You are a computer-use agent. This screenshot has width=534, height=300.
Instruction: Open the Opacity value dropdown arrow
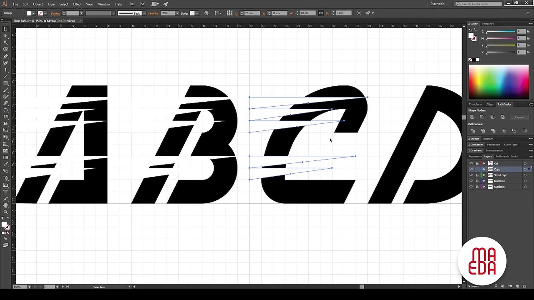pos(177,13)
